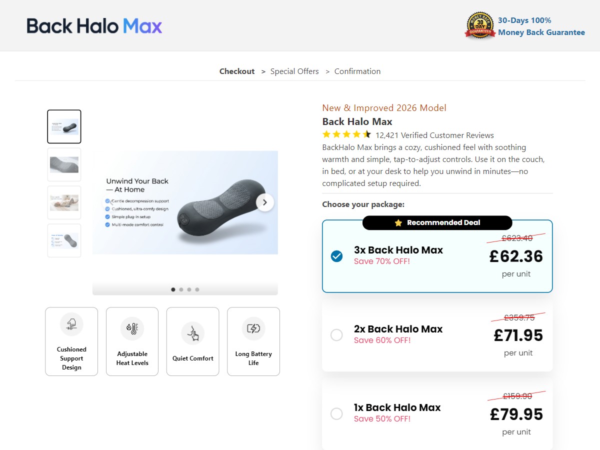Click the Cushioned Support Design hand icon

pos(71,324)
